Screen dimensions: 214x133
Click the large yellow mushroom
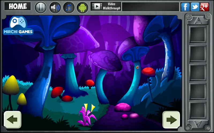11,86
